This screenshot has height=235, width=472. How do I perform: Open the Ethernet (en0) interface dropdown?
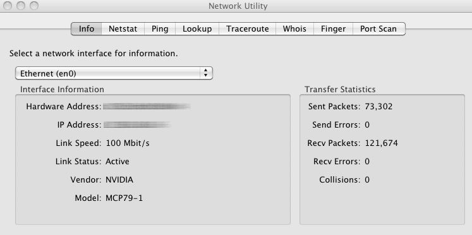[x=114, y=73]
